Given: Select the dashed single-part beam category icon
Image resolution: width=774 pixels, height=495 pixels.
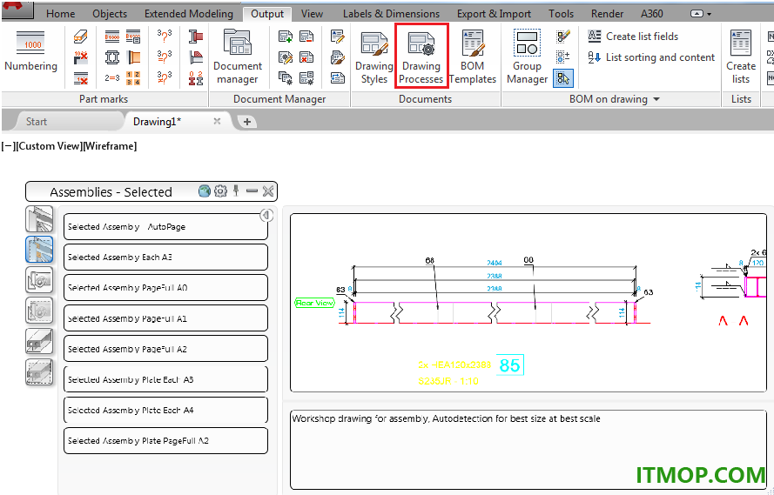Looking at the screenshot, I should (39, 371).
